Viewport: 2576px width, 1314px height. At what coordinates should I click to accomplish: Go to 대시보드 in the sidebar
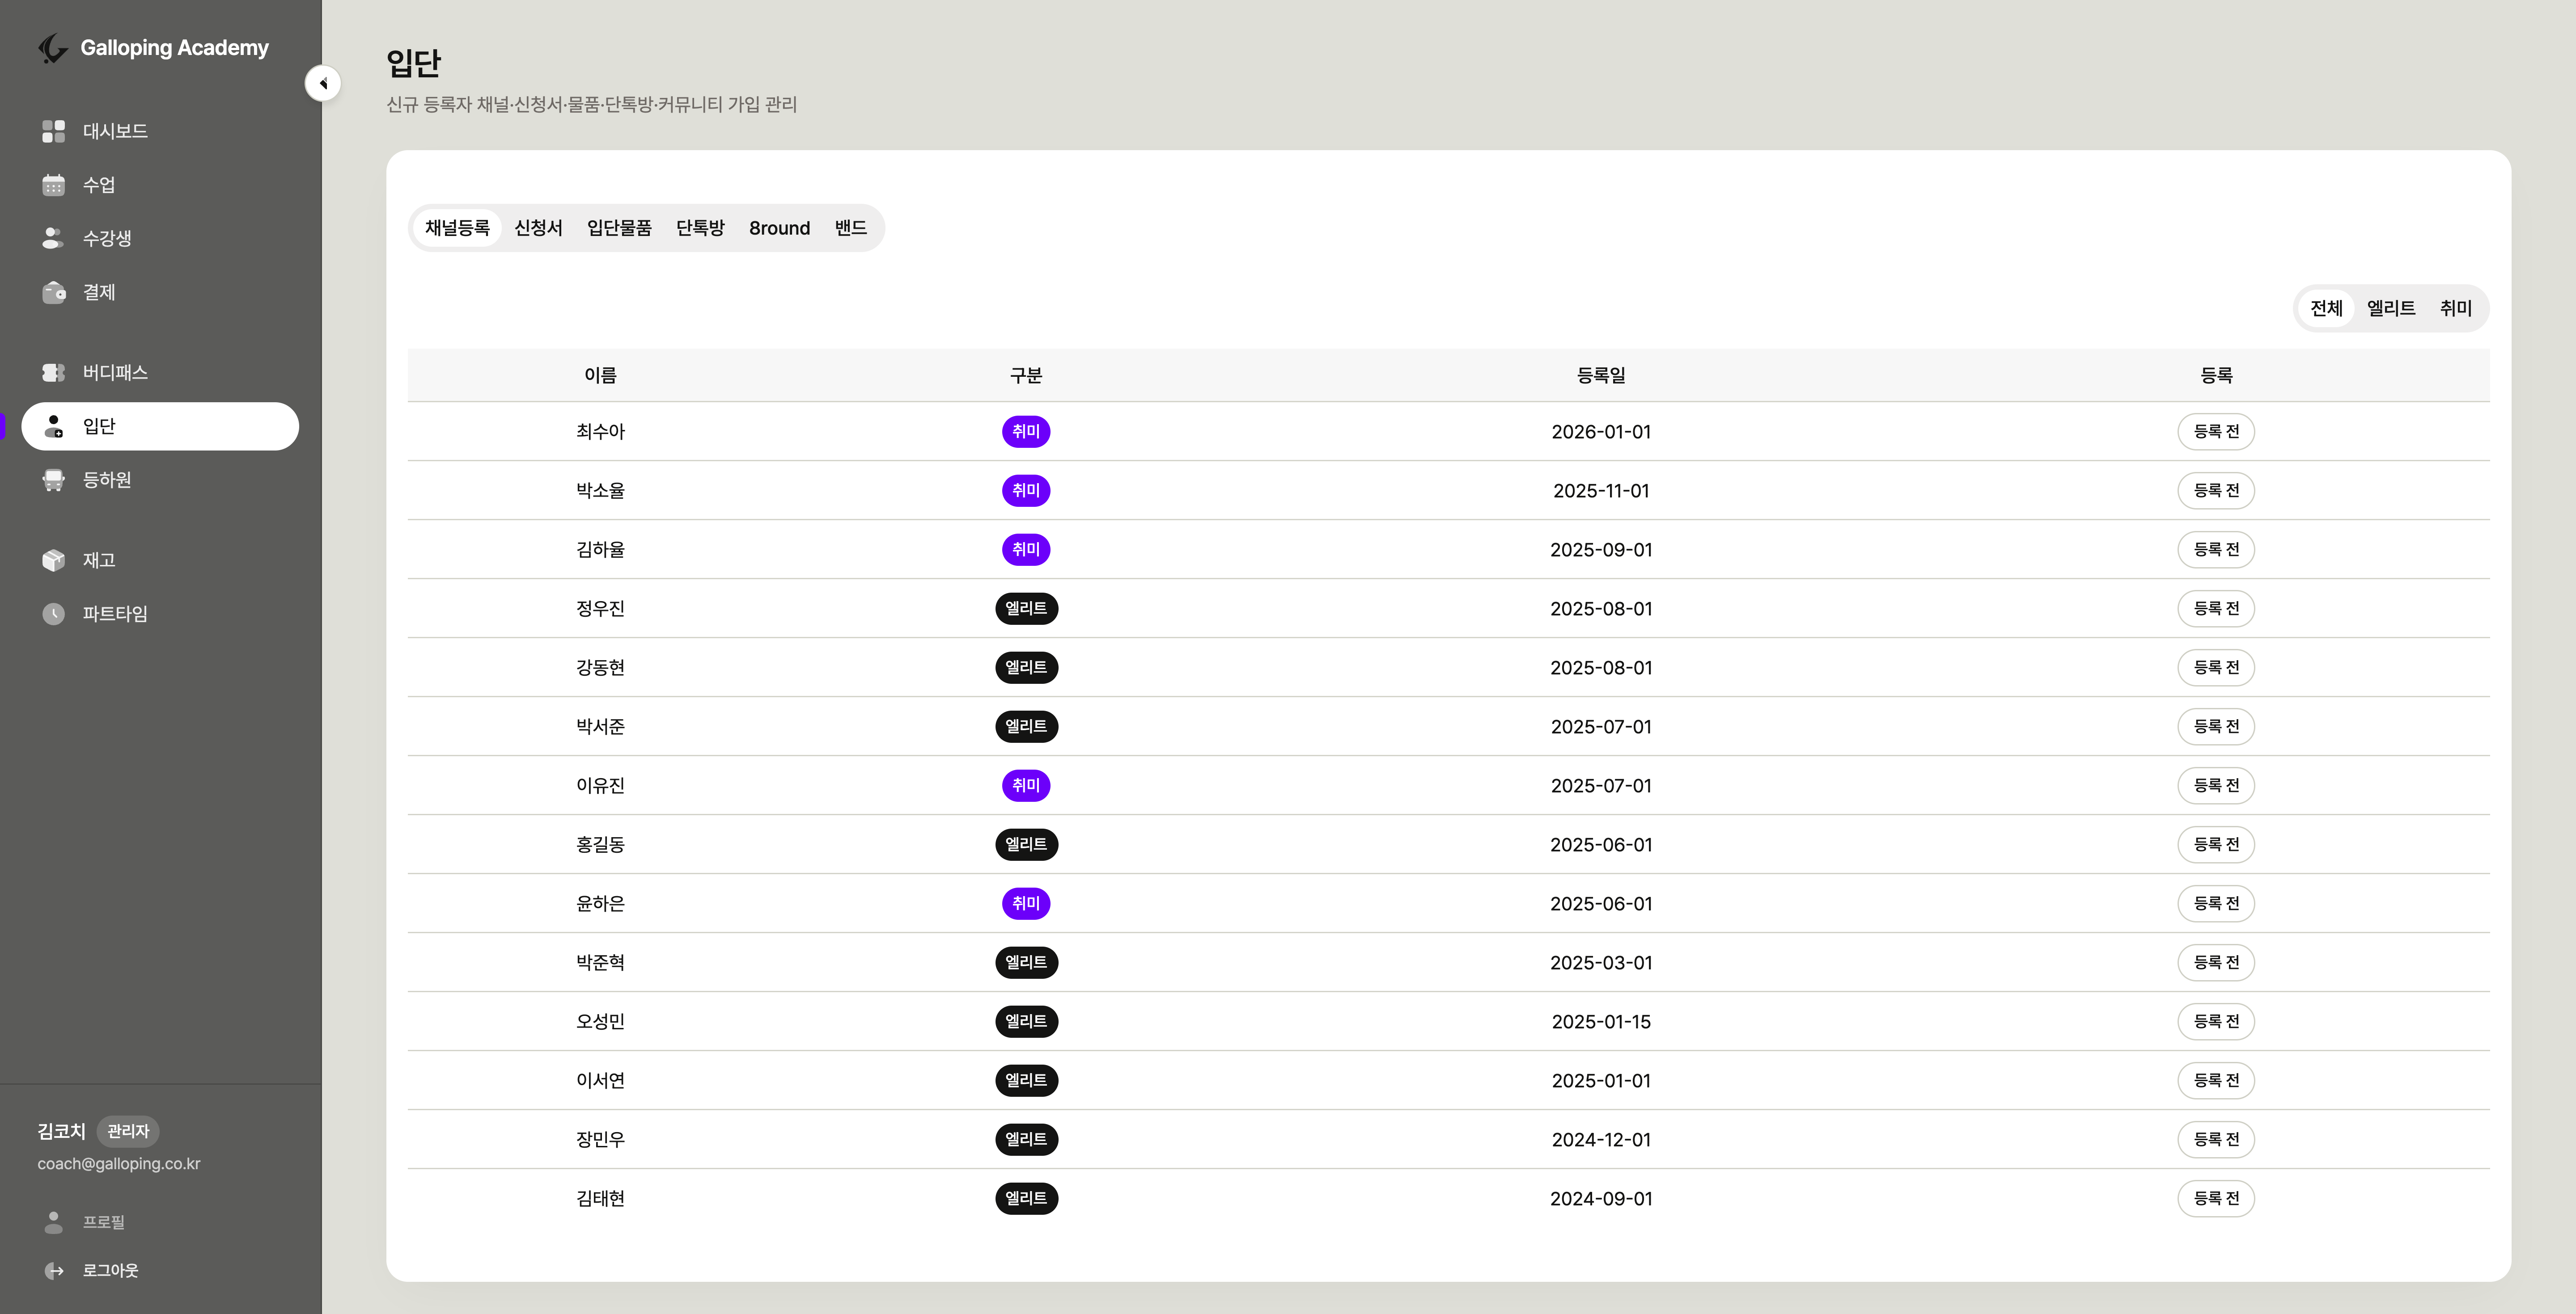pos(160,131)
